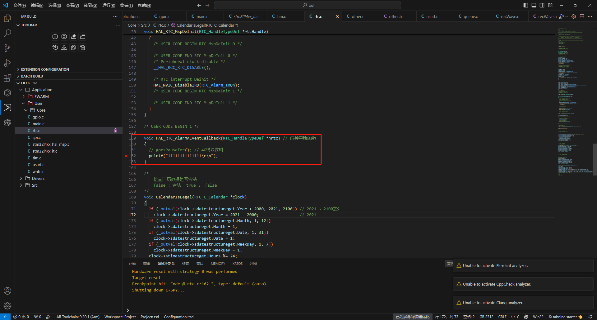The height and width of the screenshot is (320, 597).
Task: Change GB 2312 file encoding
Action: tap(486, 317)
